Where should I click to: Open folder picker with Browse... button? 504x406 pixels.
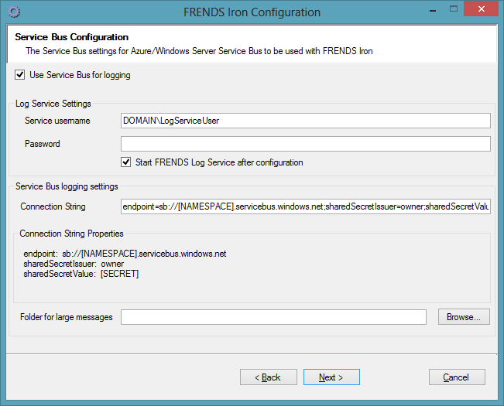464,317
